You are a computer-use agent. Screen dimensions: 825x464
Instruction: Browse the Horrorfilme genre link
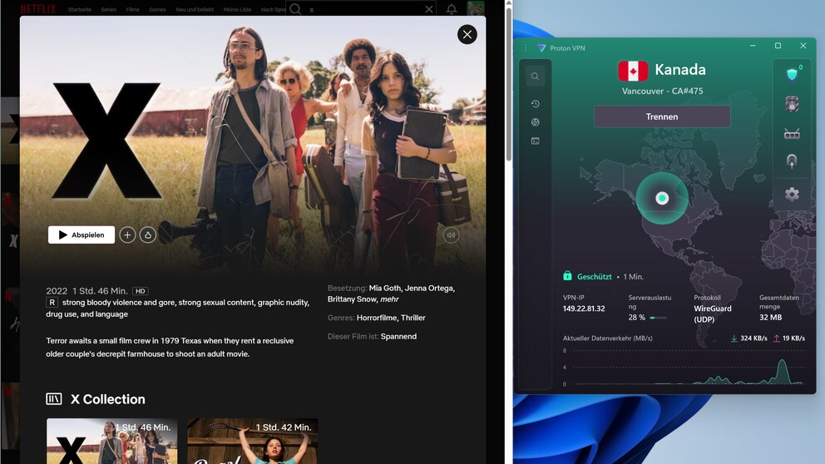pos(376,318)
